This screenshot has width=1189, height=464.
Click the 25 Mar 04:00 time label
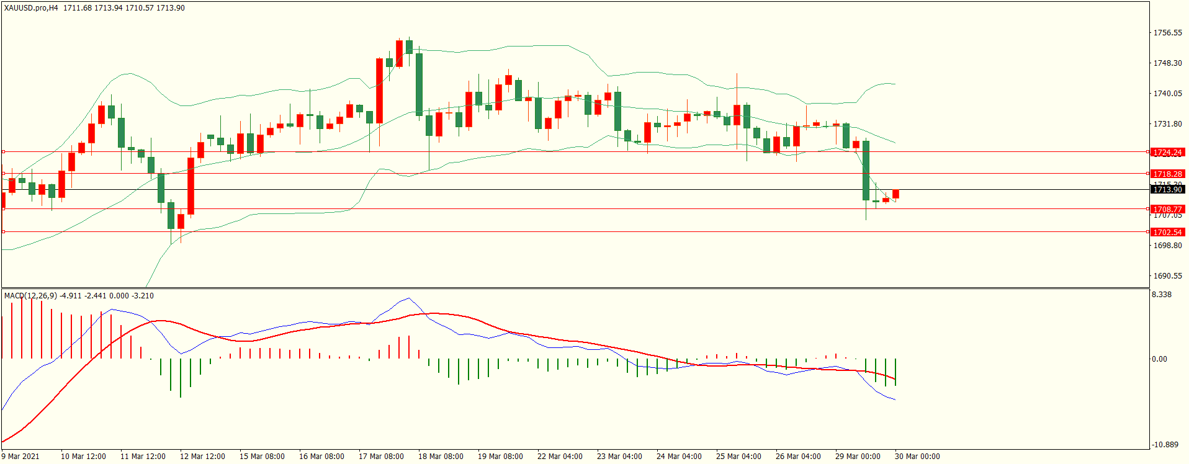(738, 457)
